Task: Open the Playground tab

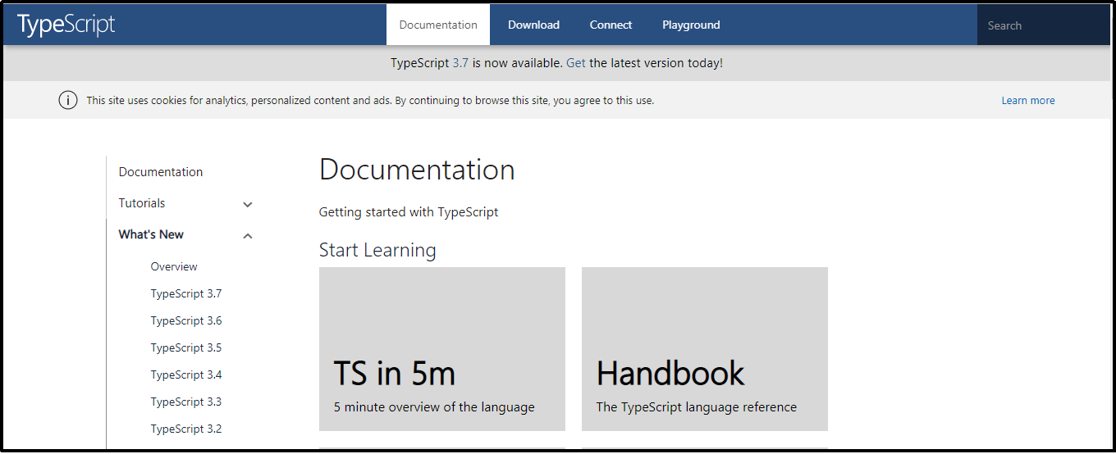Action: click(691, 25)
